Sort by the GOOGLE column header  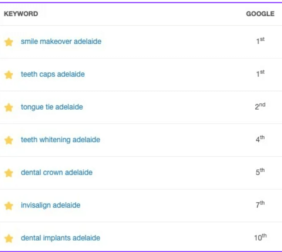click(x=260, y=14)
